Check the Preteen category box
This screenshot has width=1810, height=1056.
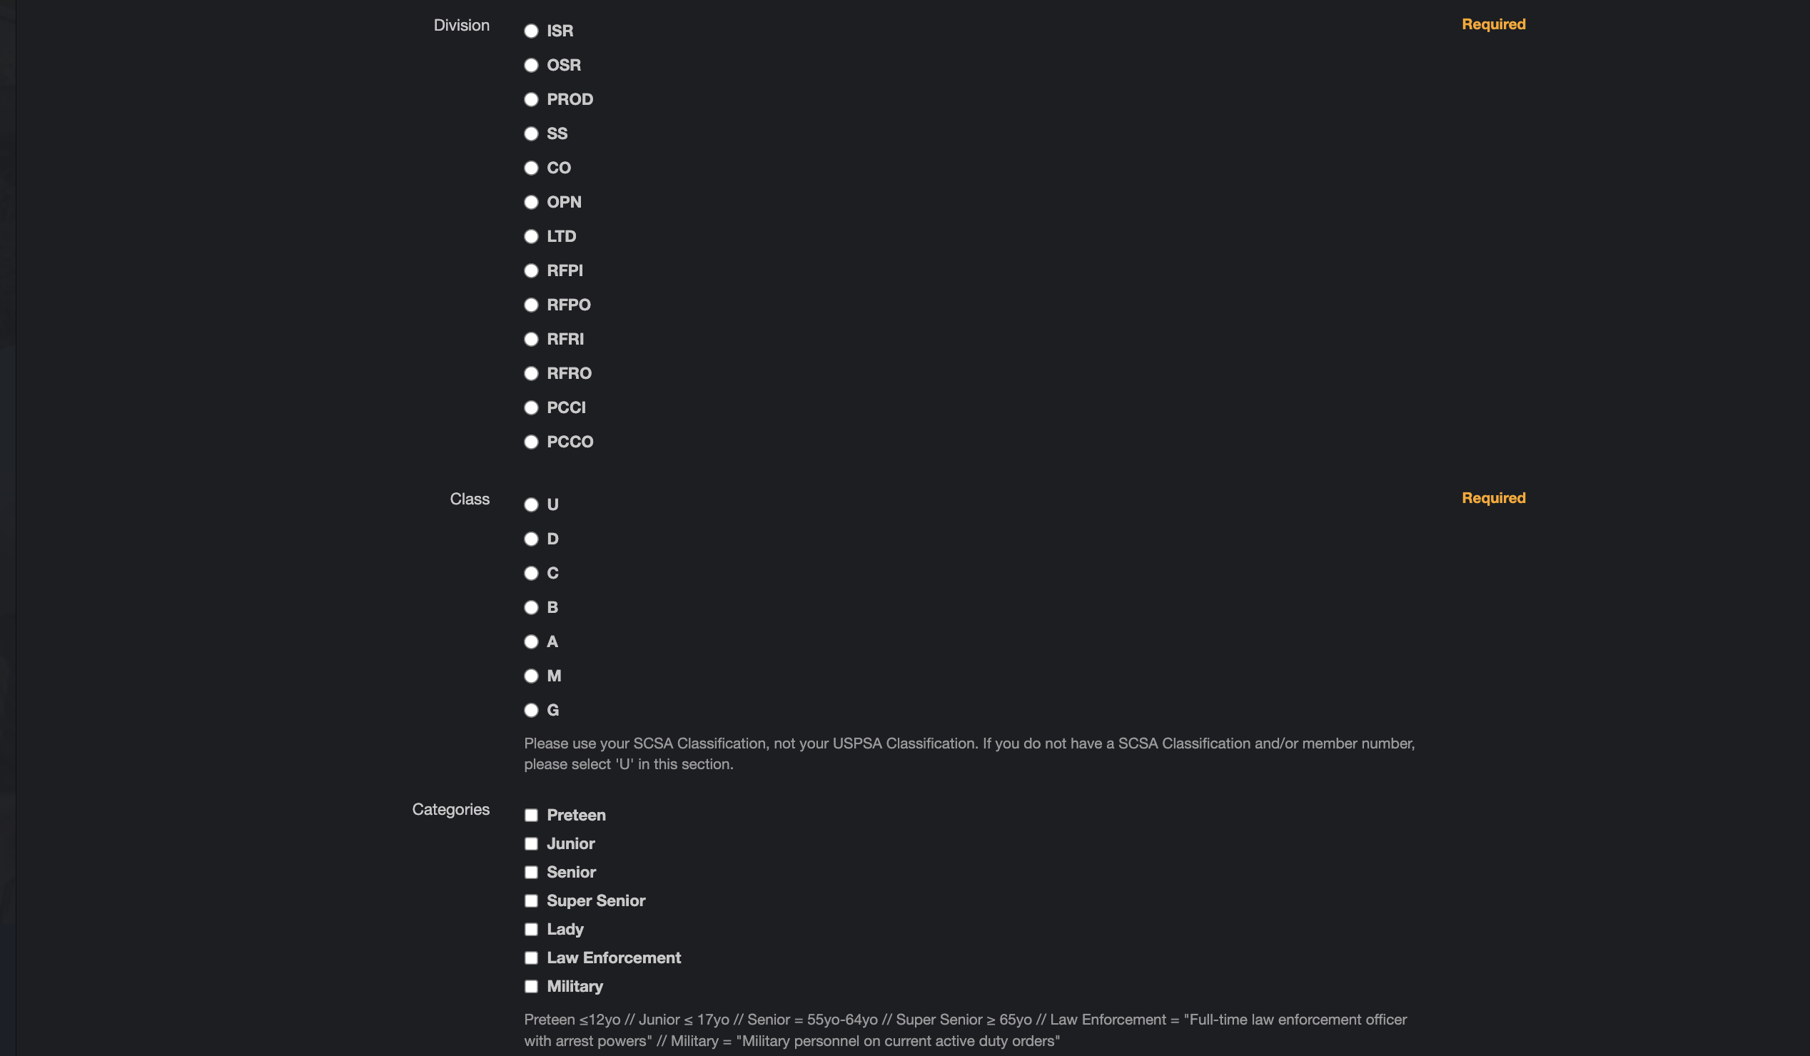tap(531, 816)
